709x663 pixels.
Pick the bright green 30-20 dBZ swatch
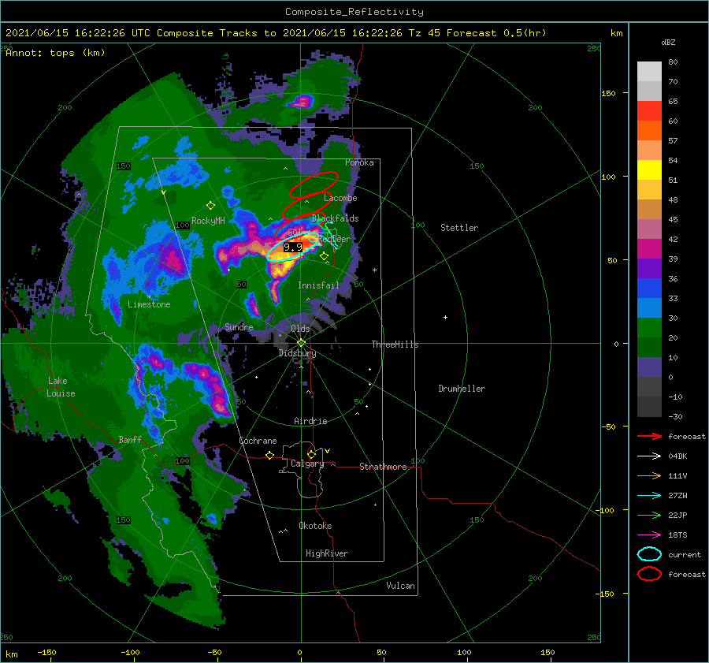coord(649,328)
